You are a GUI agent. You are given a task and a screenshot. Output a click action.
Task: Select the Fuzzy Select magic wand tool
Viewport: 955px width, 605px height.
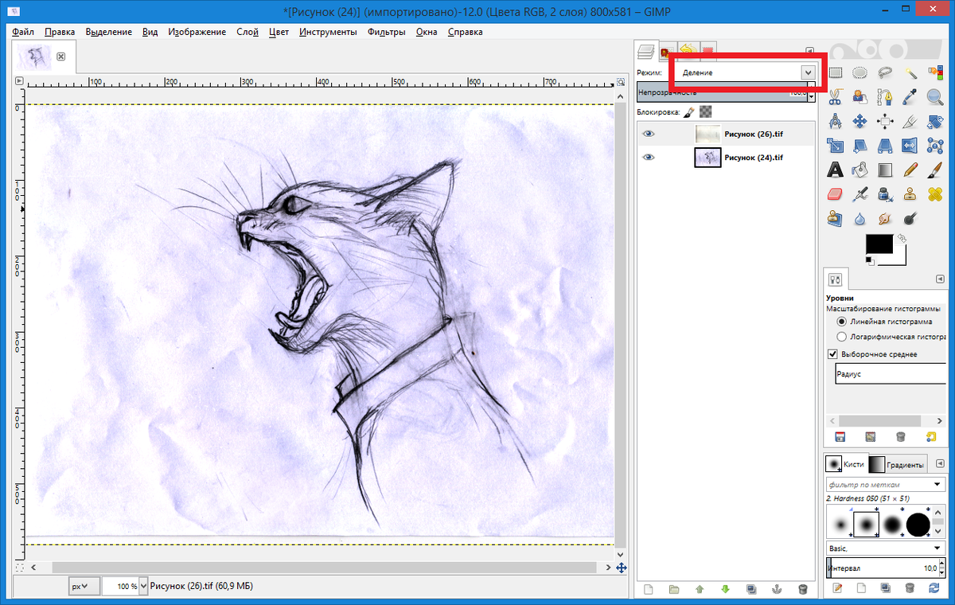[910, 72]
